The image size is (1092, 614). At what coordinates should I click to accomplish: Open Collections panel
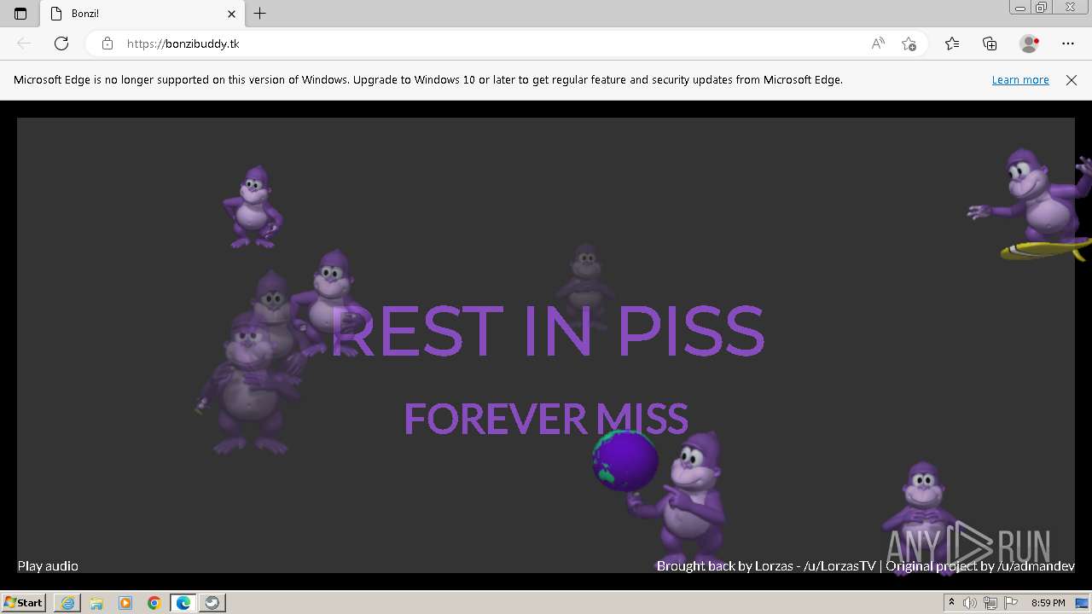coord(990,43)
